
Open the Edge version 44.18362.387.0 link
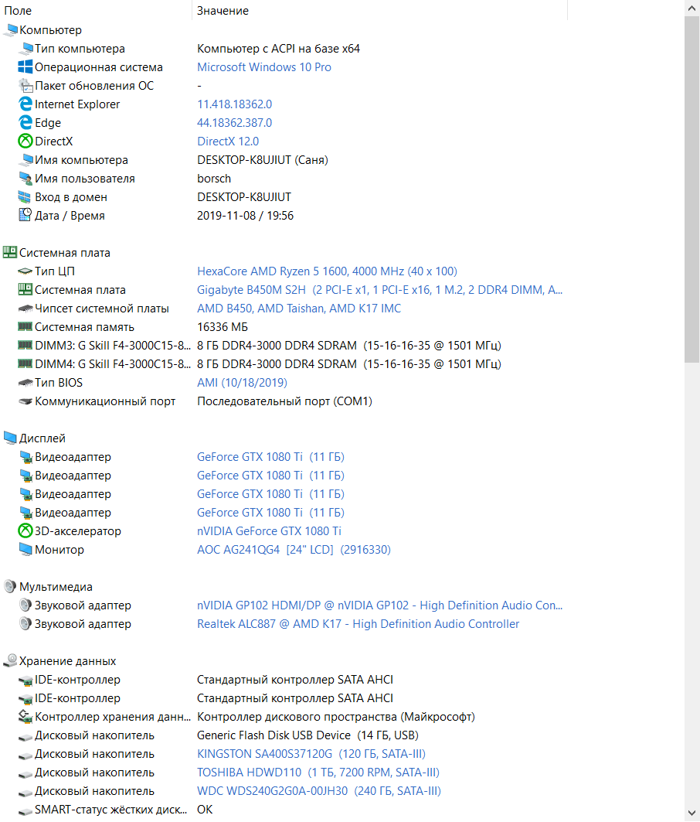click(x=234, y=123)
